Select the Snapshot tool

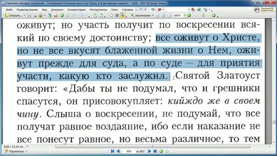coord(117,16)
